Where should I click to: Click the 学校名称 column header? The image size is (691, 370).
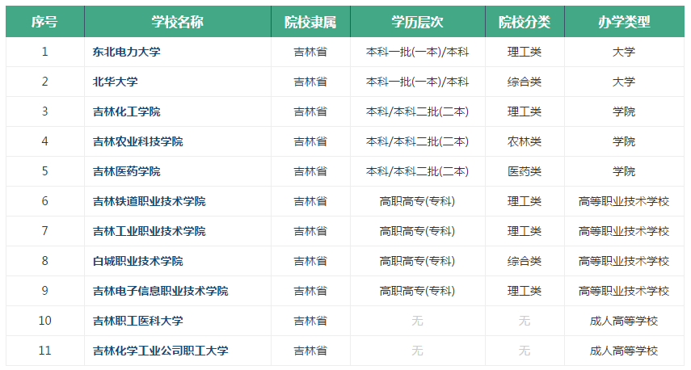pyautogui.click(x=178, y=22)
